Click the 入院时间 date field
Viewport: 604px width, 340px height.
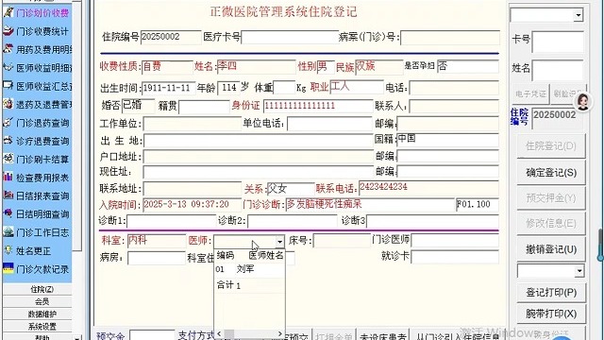(x=192, y=205)
